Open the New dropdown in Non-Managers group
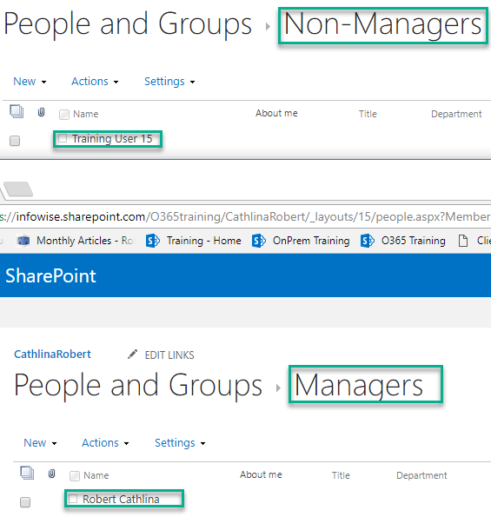Image resolution: width=491 pixels, height=517 pixels. pos(30,81)
